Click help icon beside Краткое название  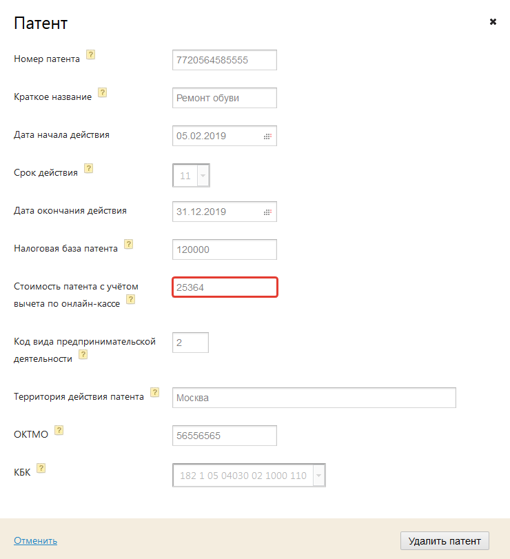tap(102, 92)
